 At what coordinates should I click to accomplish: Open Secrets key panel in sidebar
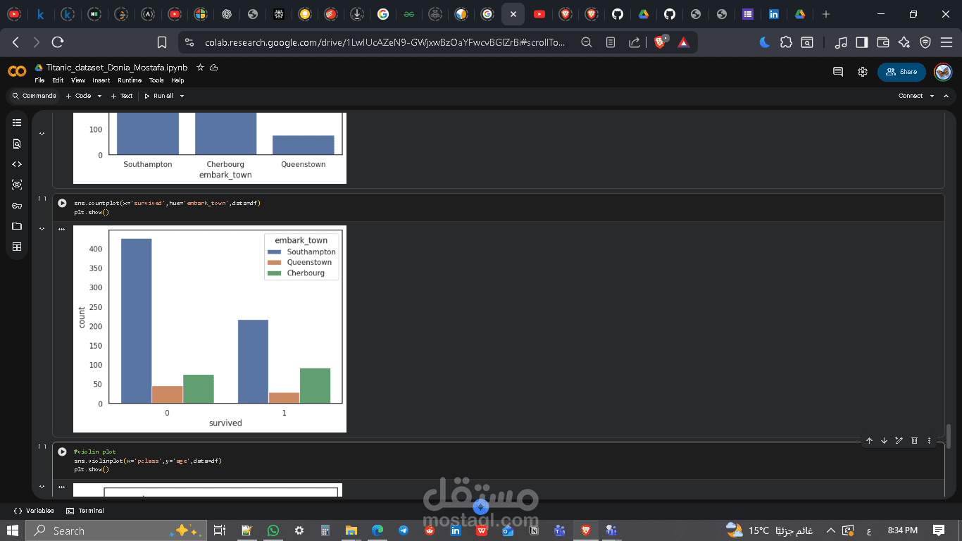17,206
